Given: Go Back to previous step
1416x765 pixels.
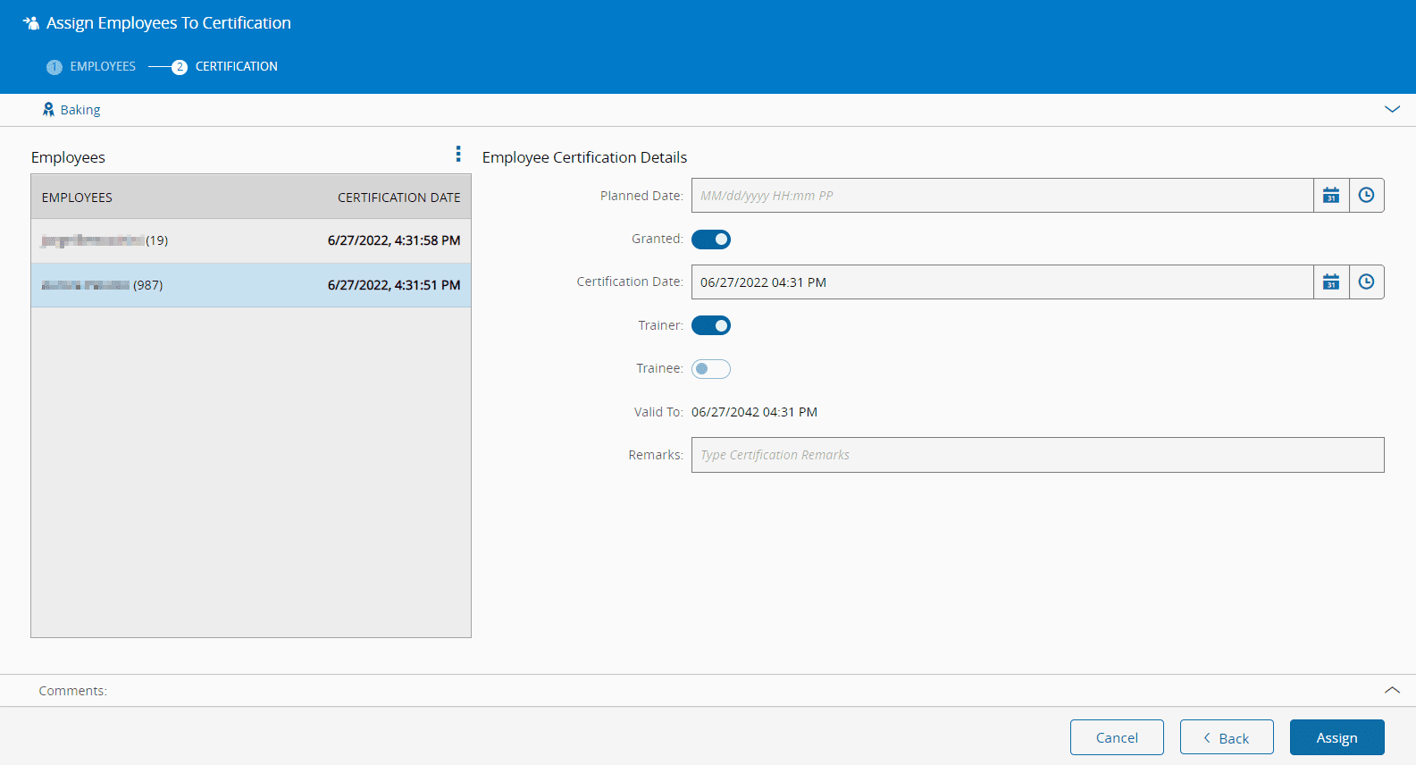Looking at the screenshot, I should pyautogui.click(x=1226, y=737).
